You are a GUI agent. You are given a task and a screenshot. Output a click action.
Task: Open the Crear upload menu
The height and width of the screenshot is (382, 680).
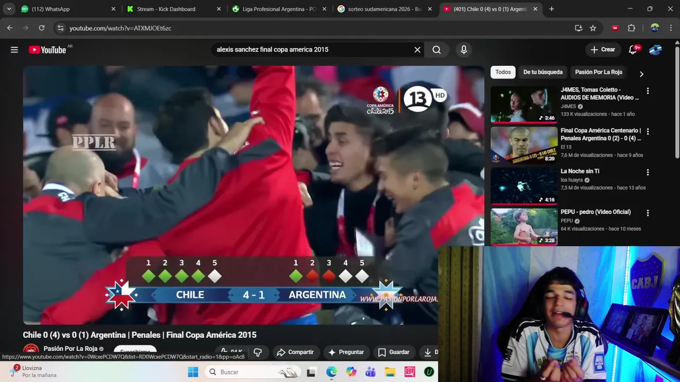603,49
